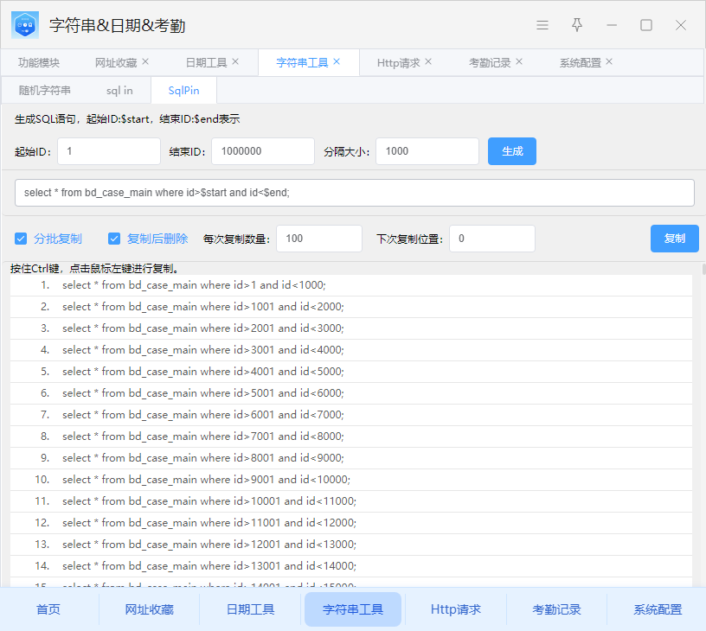The width and height of the screenshot is (706, 631).
Task: Focus the 每次复制数量 input field
Action: point(319,239)
